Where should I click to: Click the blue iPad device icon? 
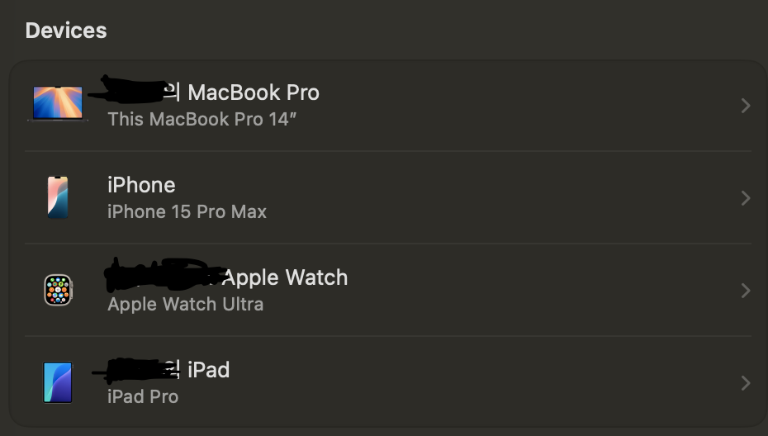58,382
